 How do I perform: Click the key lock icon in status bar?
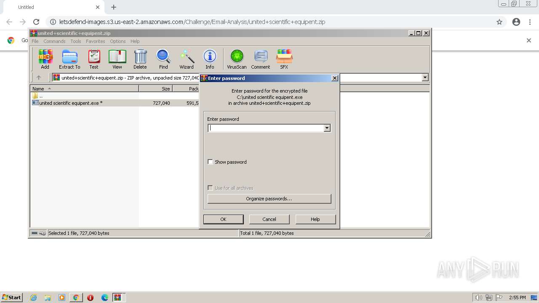(x=43, y=233)
